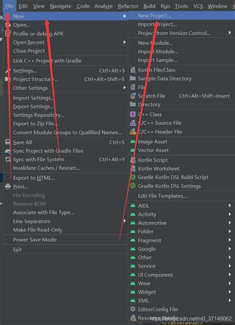Viewport: 235px width, 325px height.
Task: Expand the Other Settings submenu arrow
Action: pos(124,88)
